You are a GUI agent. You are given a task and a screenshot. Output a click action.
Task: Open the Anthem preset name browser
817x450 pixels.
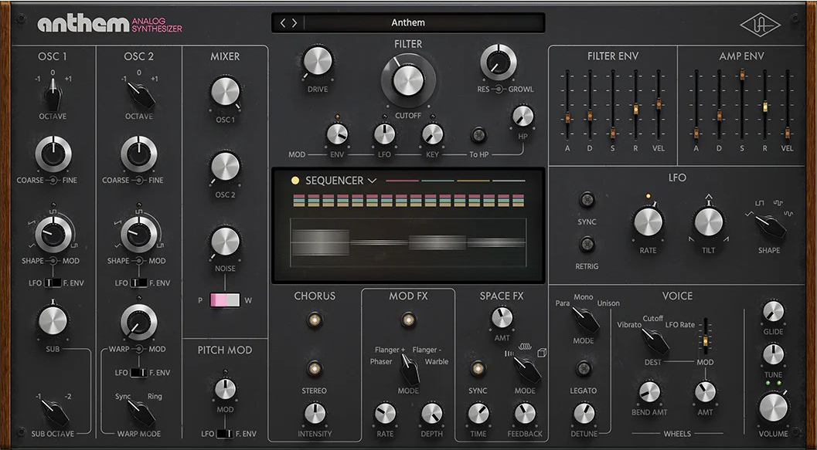tap(408, 23)
